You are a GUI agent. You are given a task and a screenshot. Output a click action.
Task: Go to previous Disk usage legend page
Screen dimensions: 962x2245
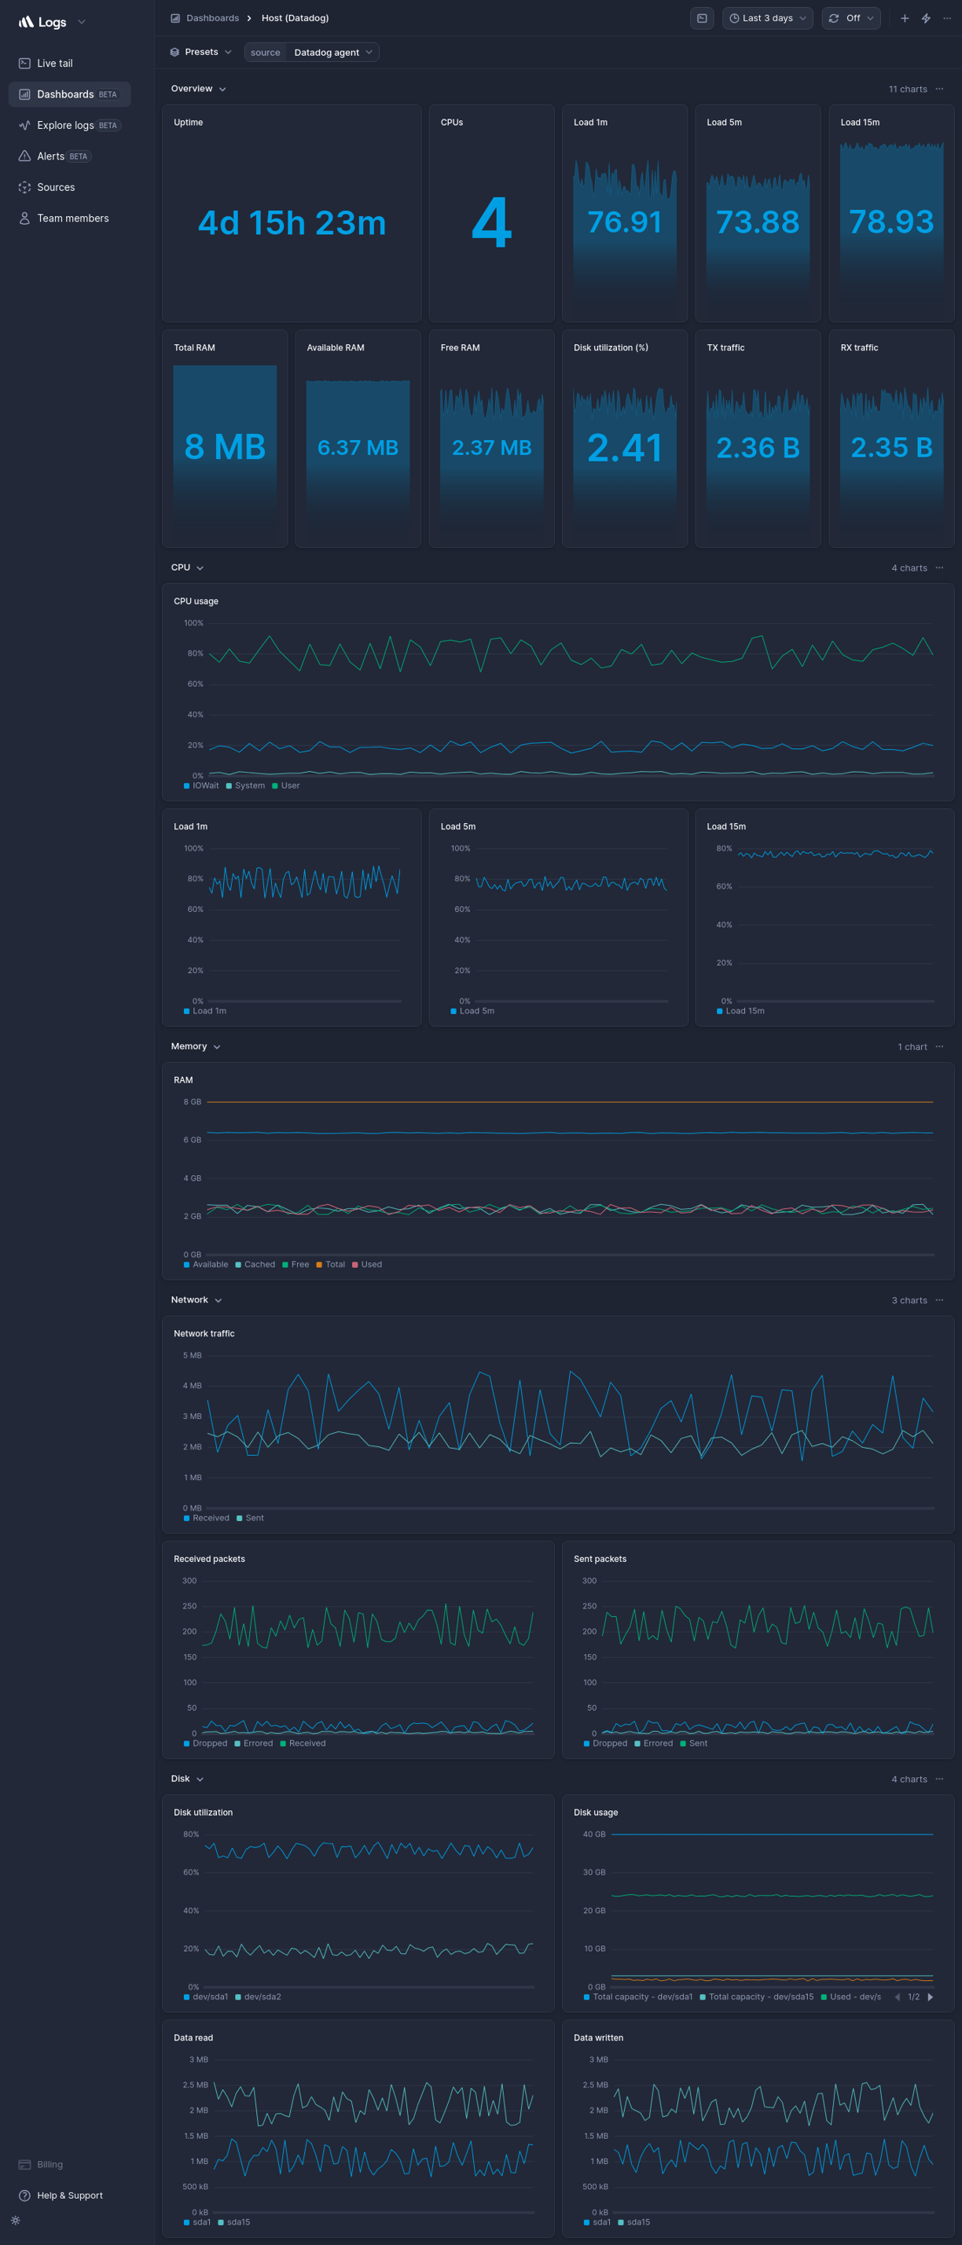pos(898,1996)
